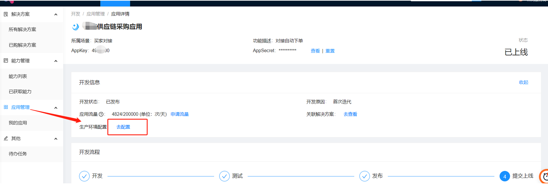This screenshot has height=187, width=548.
Task: Click 收起 to collapse 开发信息
Action: pos(523,82)
